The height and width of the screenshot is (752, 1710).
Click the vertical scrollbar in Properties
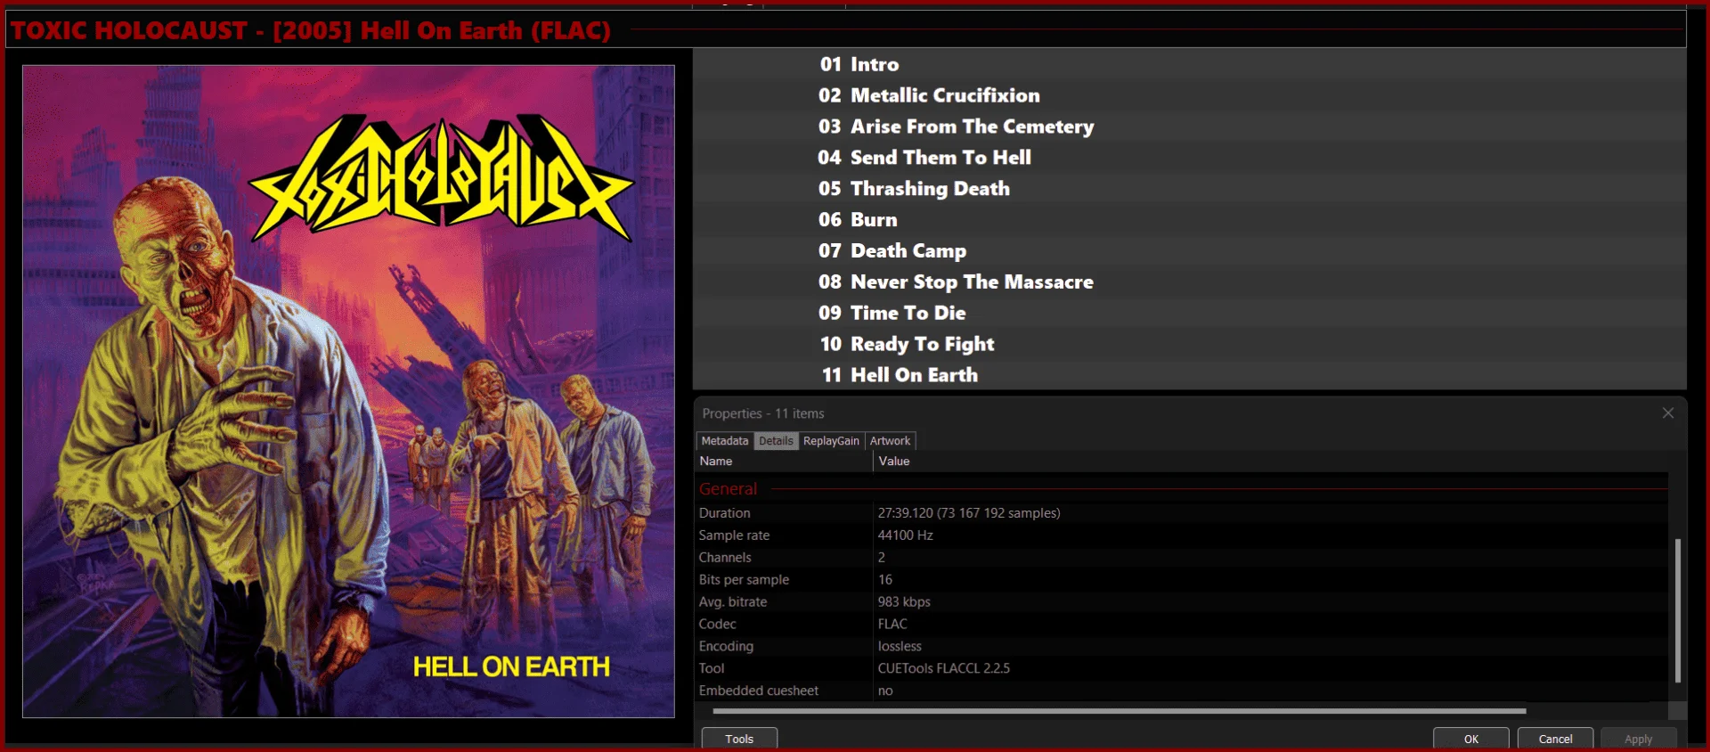point(1677,610)
